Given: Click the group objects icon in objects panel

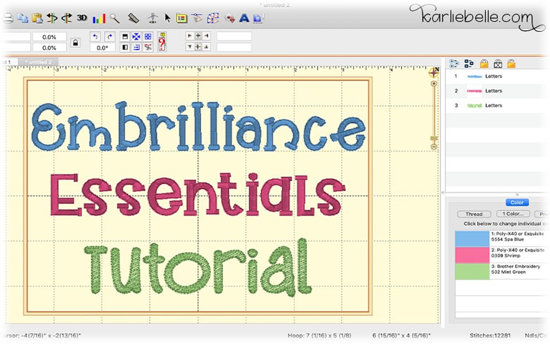Looking at the screenshot, I should coord(454,64).
